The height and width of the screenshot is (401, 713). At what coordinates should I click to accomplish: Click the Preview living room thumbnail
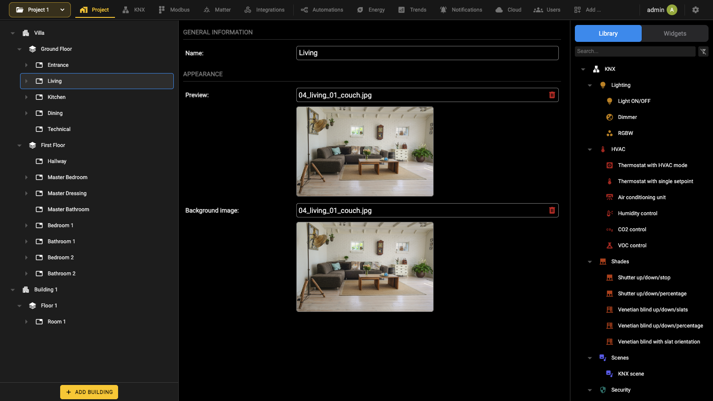[365, 151]
